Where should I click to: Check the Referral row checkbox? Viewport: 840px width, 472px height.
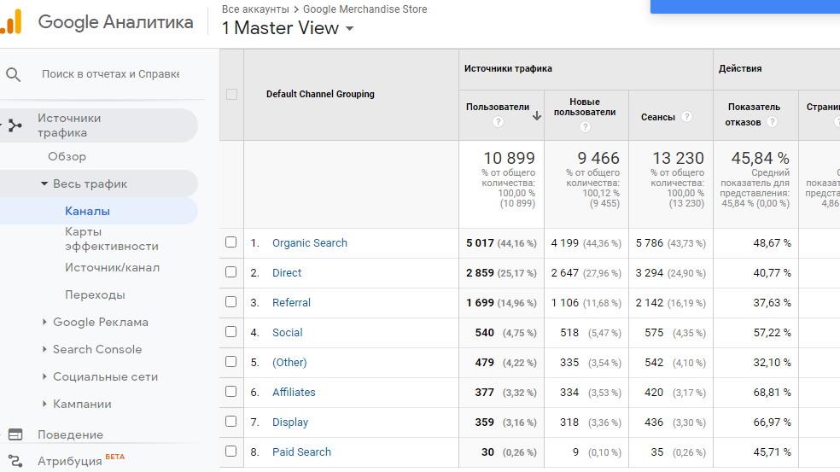click(x=230, y=301)
